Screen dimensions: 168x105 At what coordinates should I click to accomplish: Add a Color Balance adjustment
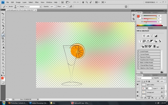pos(148,41)
